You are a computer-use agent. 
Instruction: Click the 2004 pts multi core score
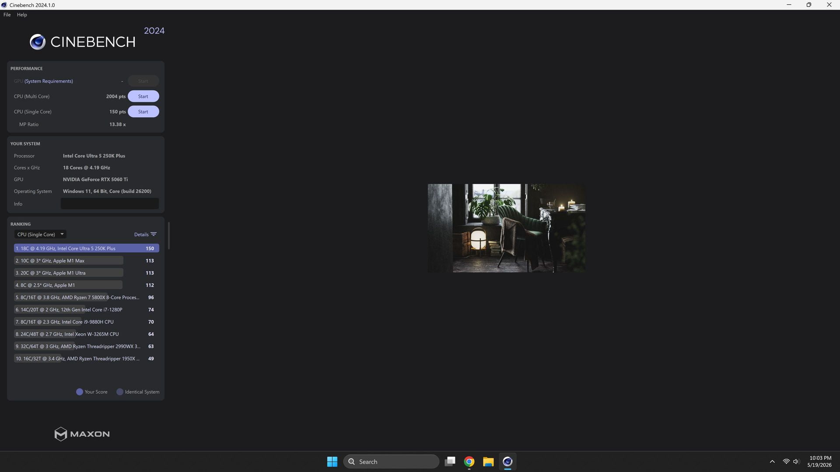point(115,96)
